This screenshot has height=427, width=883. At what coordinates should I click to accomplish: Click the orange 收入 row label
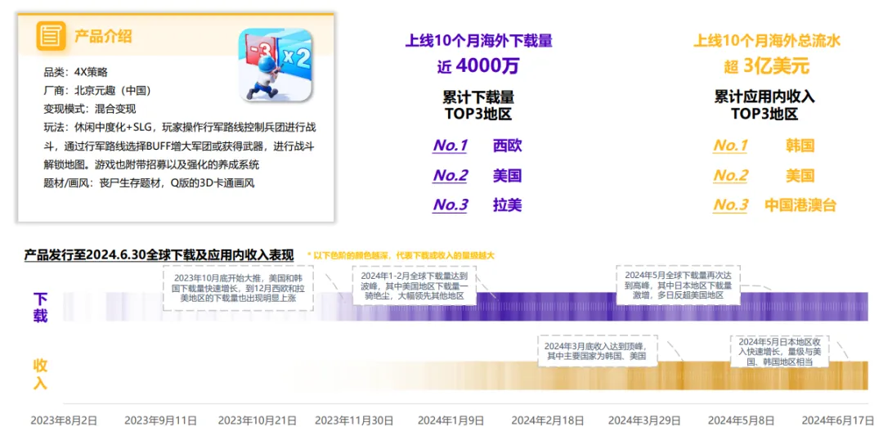click(x=39, y=374)
